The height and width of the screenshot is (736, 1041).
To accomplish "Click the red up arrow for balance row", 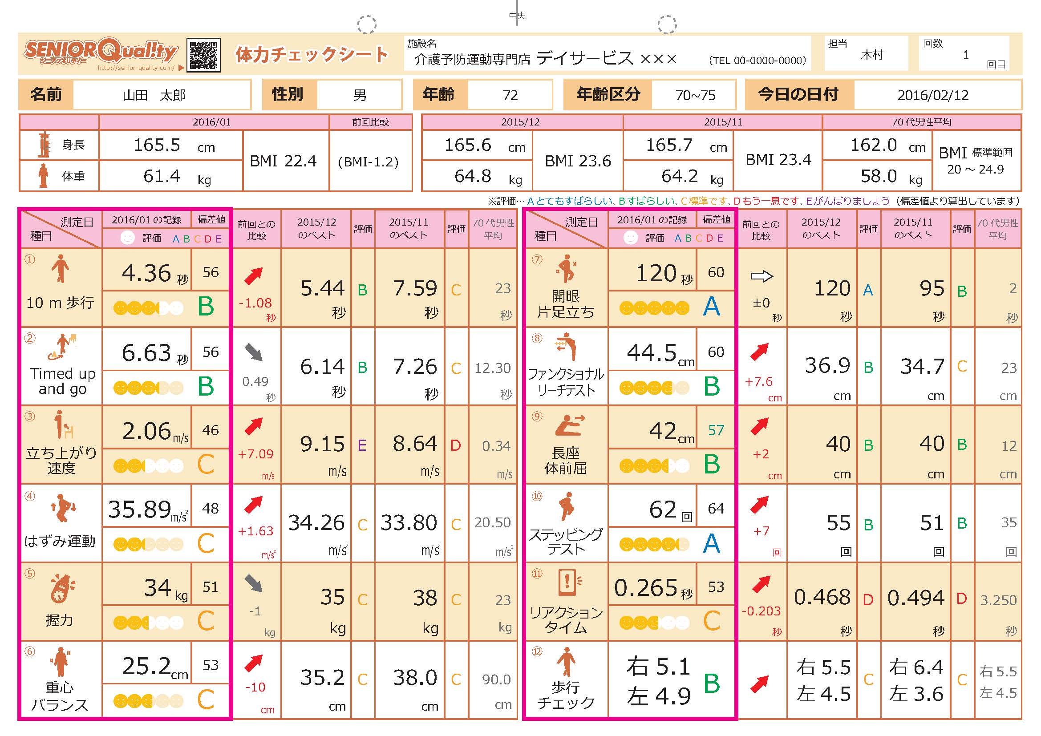I will pos(253,663).
